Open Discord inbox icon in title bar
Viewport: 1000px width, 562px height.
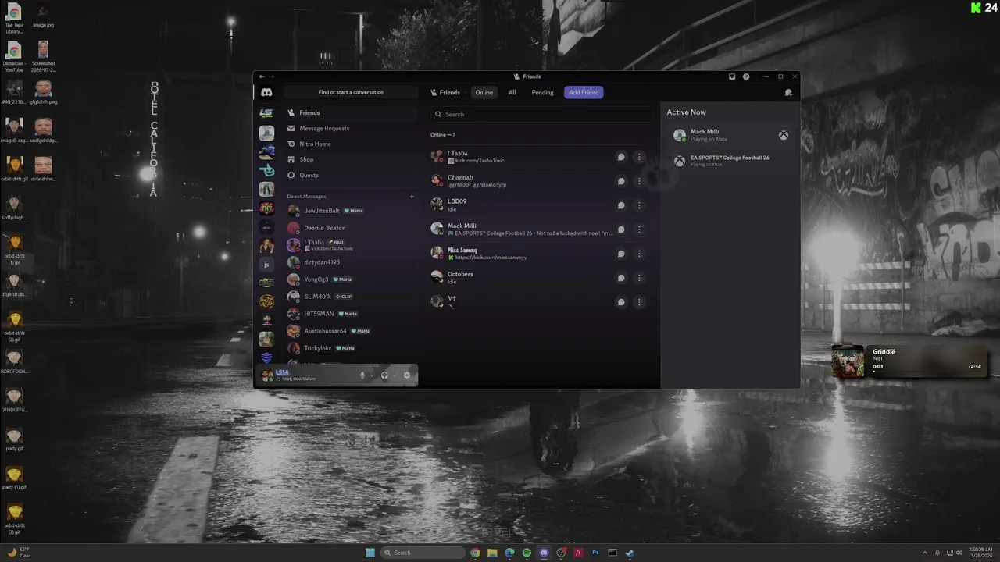click(x=732, y=76)
